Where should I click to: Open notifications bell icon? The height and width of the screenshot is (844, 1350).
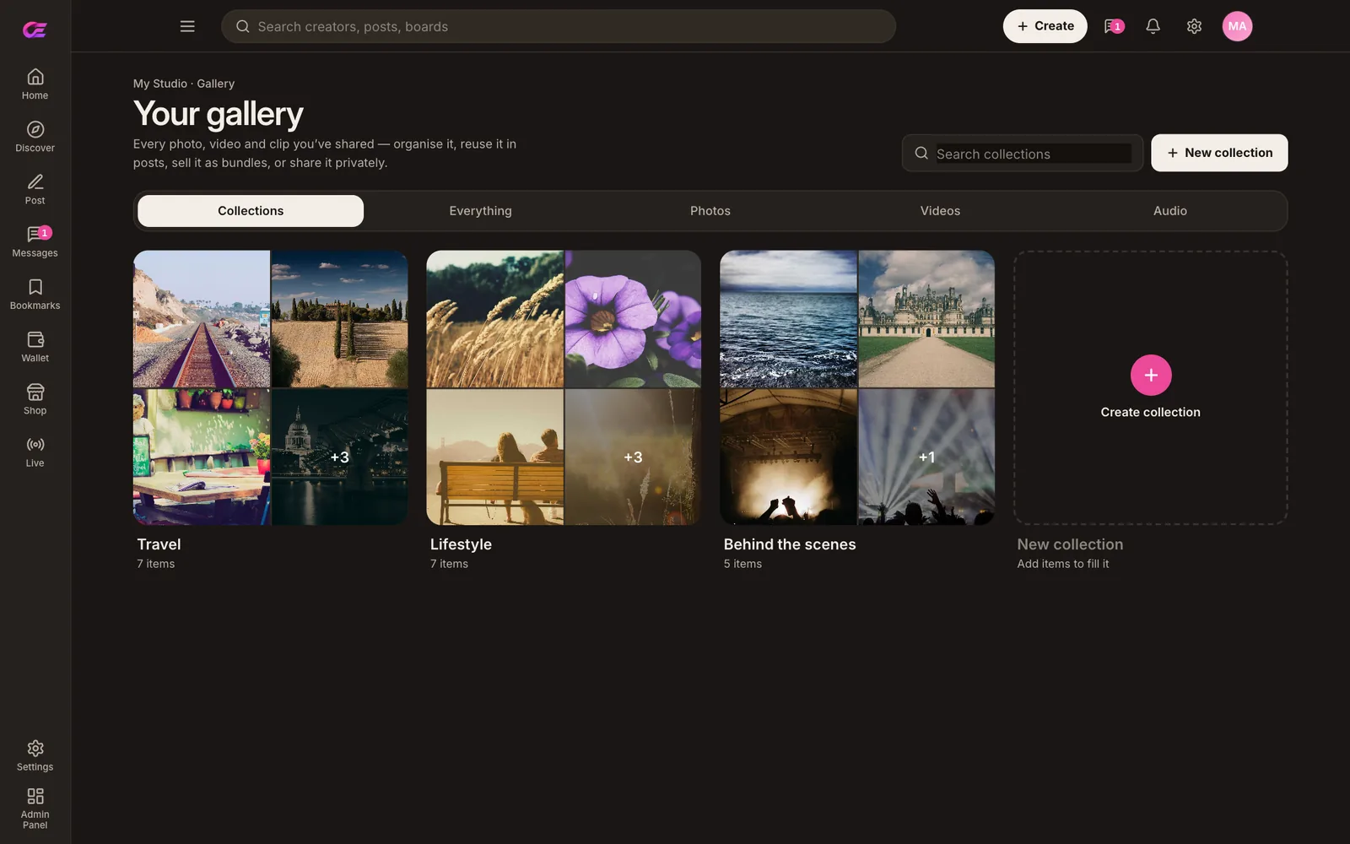coord(1153,26)
